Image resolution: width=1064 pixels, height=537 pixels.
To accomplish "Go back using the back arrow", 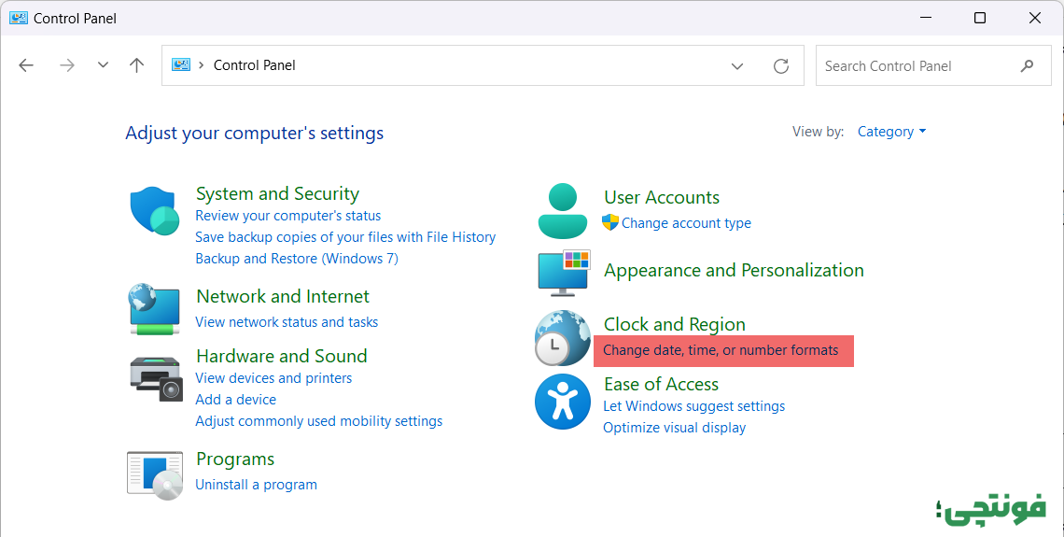I will (x=26, y=65).
